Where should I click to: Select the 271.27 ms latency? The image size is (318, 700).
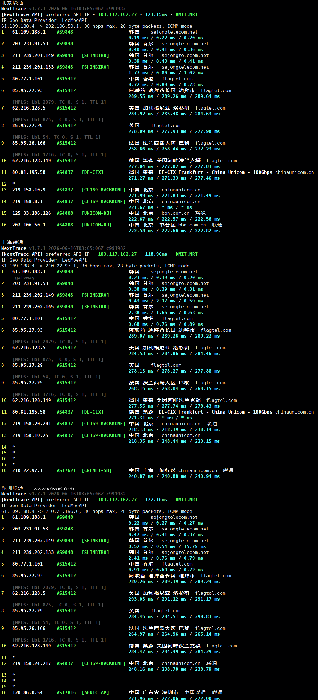[141, 178]
